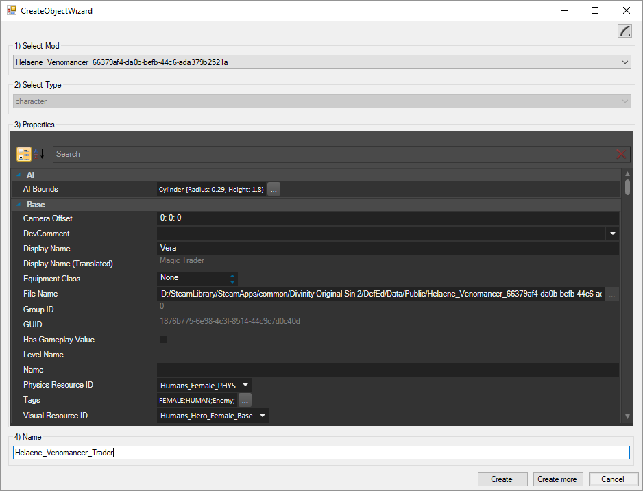The width and height of the screenshot is (643, 491).
Task: Toggle the Has Gameplay Value checkbox
Action: click(164, 340)
